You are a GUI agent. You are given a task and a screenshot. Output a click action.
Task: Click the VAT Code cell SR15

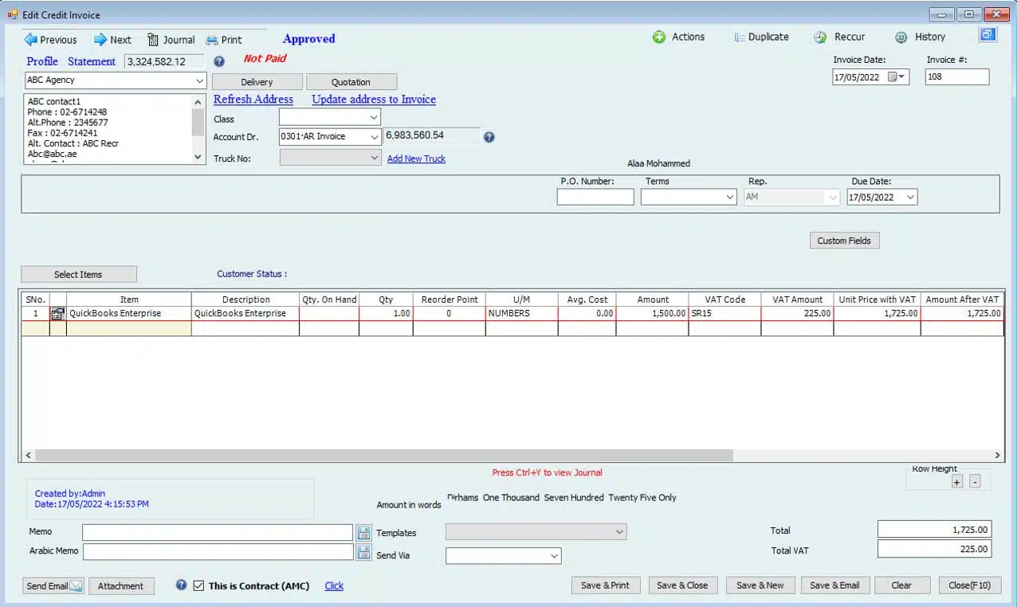724,314
